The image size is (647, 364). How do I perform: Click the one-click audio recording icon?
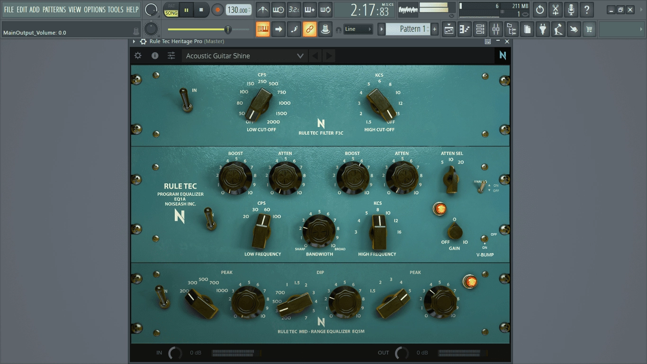[572, 9]
